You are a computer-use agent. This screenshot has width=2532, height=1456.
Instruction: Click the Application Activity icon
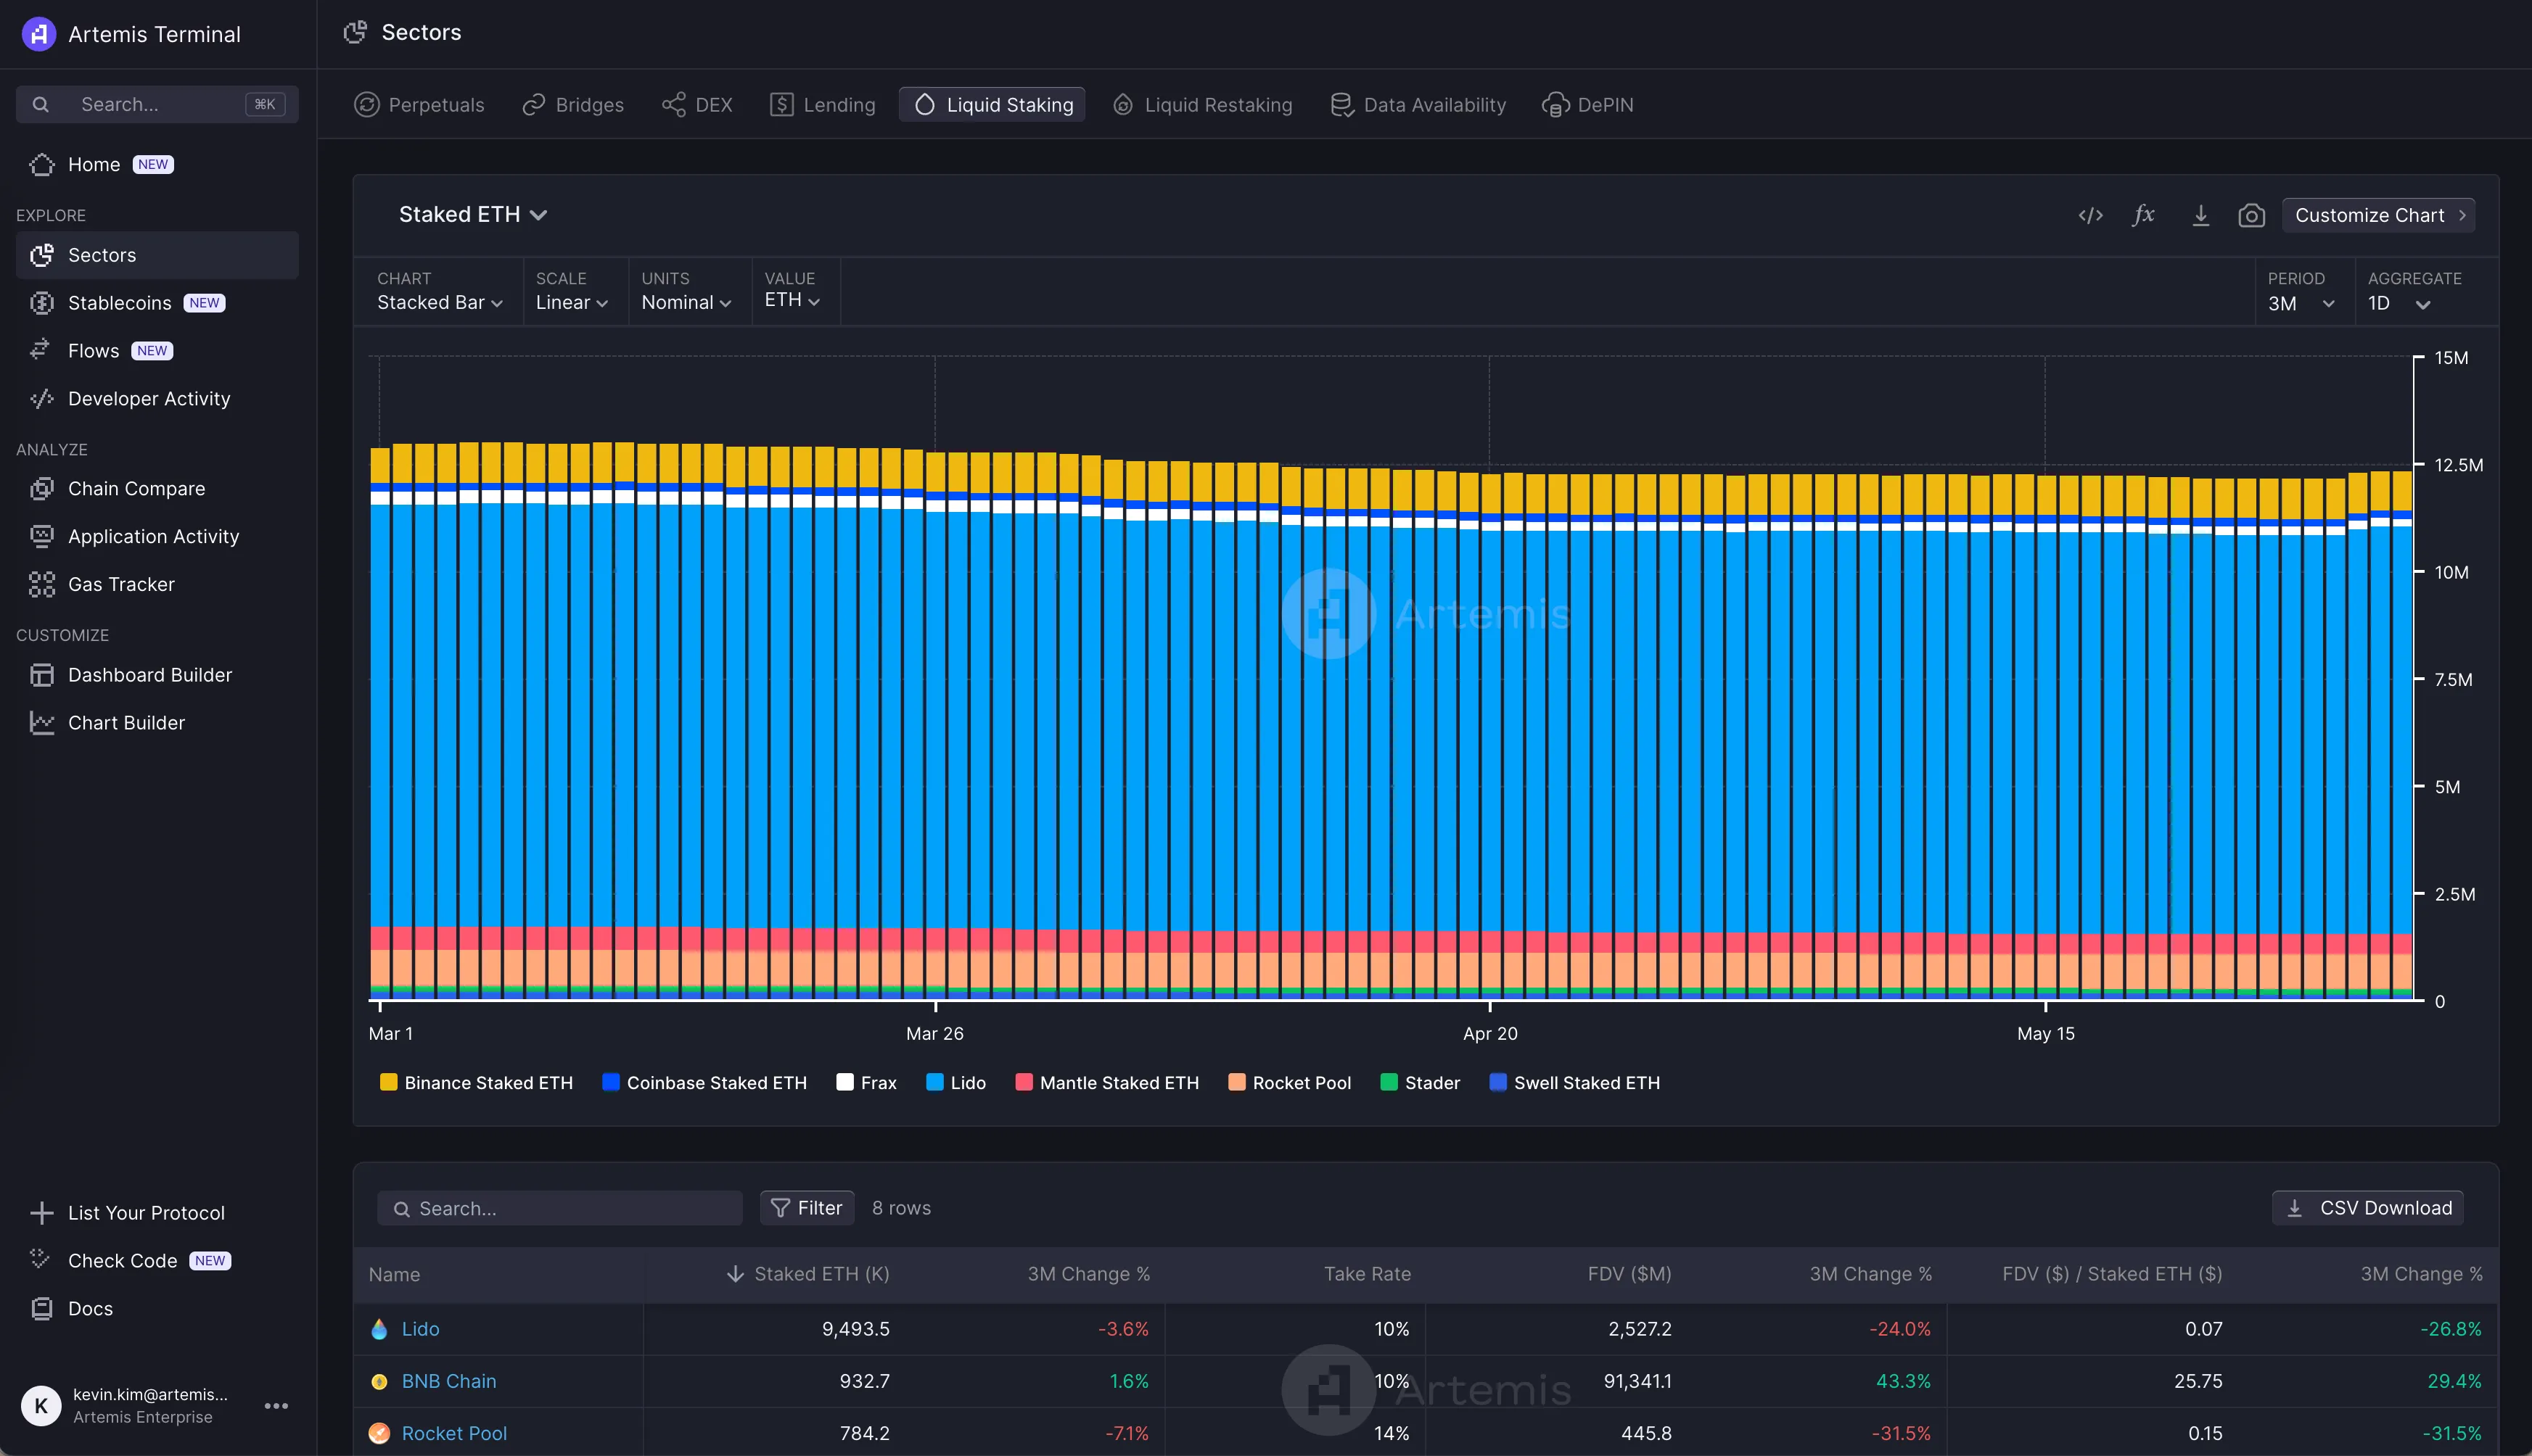click(42, 537)
